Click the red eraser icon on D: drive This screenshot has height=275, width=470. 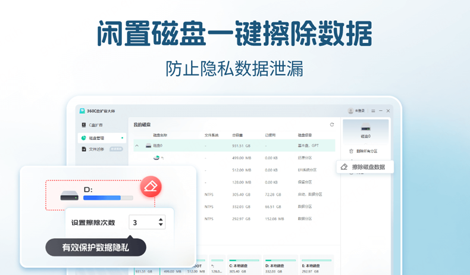151,186
